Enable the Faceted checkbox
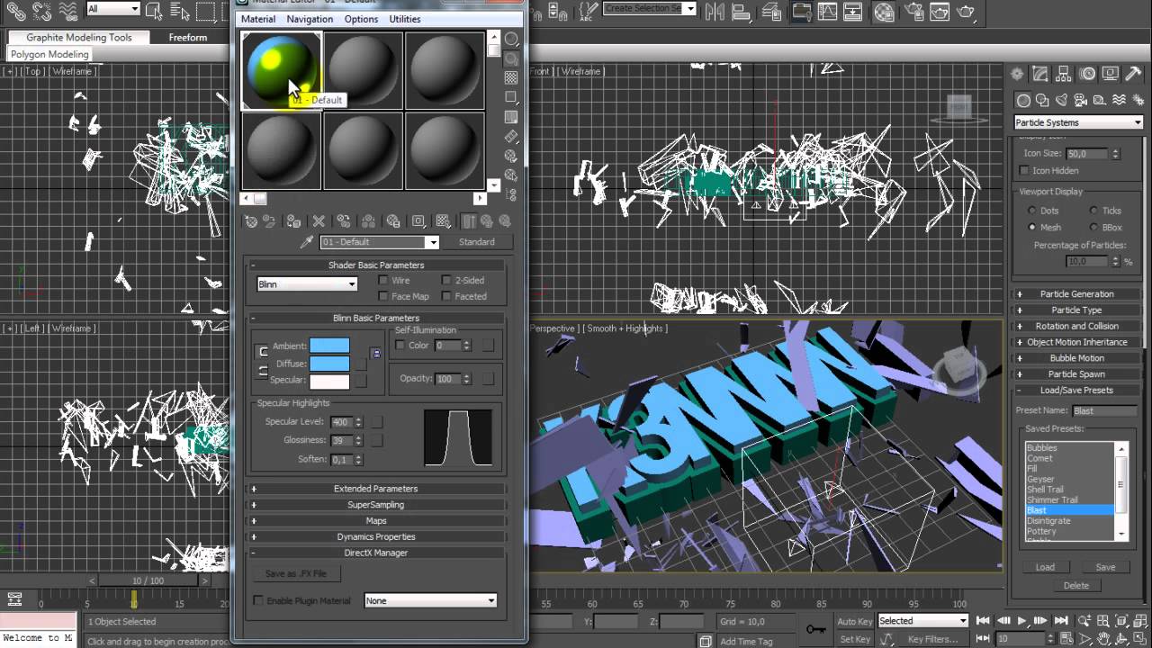 point(446,296)
